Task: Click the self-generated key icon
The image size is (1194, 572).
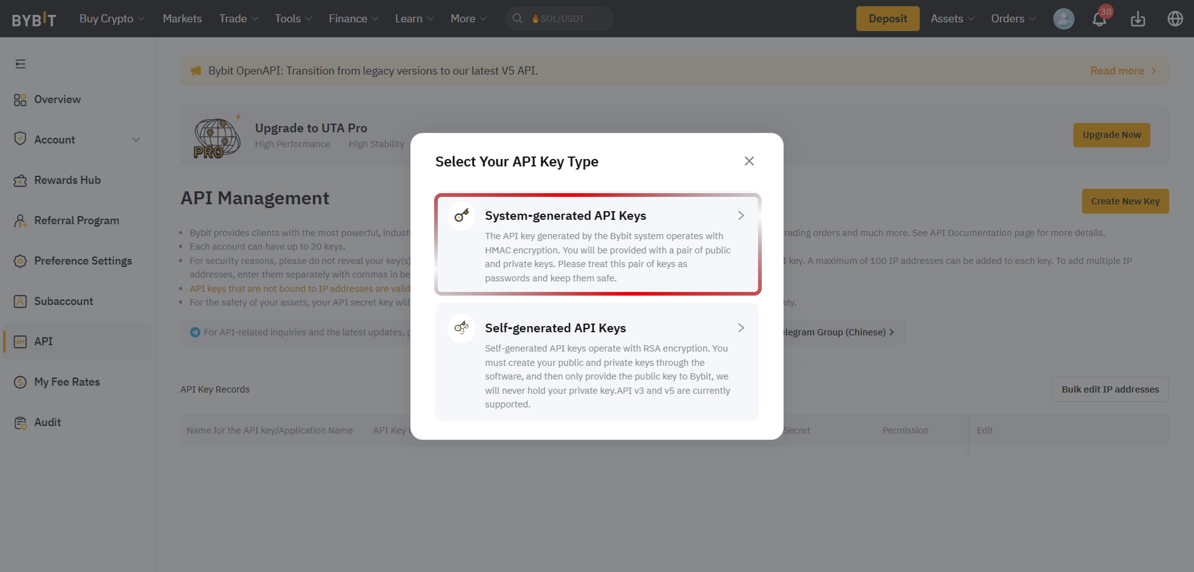Action: coord(461,328)
